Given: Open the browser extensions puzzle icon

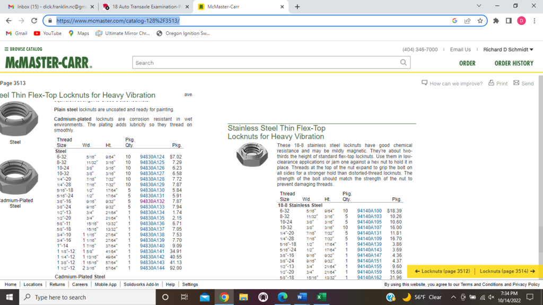Looking at the screenshot, I should [496, 21].
